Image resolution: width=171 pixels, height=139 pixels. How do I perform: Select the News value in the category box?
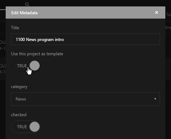(x=21, y=99)
